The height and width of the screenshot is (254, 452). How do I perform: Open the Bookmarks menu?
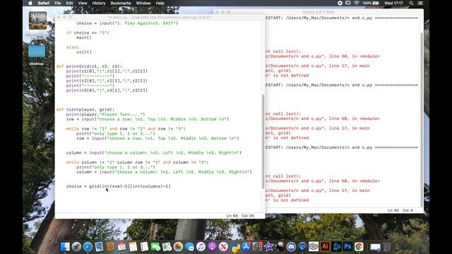pyautogui.click(x=121, y=3)
